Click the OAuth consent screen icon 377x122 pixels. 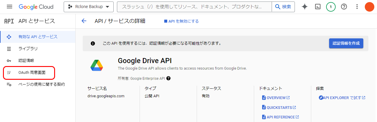[x=9, y=73]
